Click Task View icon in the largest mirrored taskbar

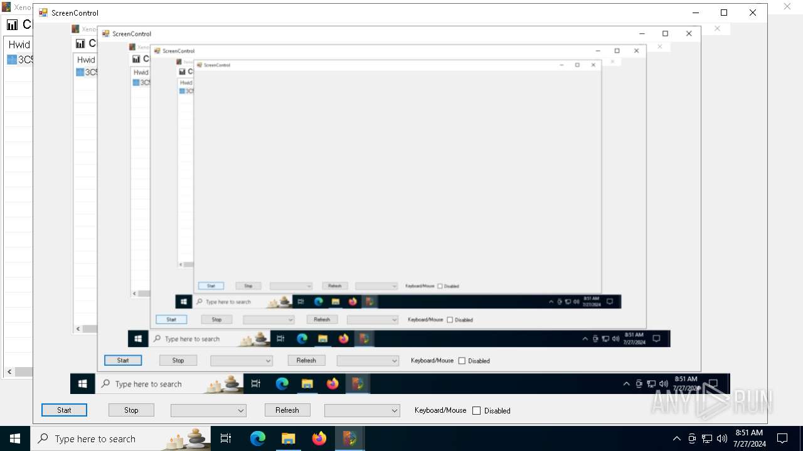[x=256, y=384]
